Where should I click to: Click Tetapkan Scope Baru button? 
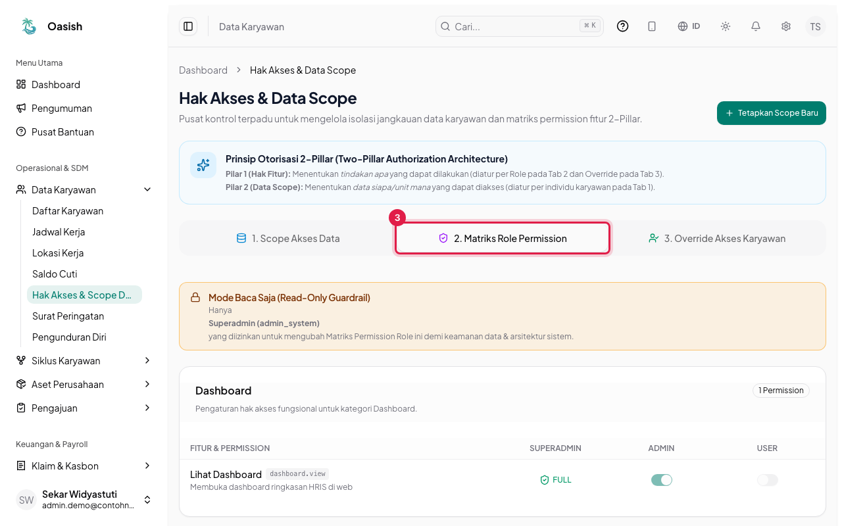point(772,113)
